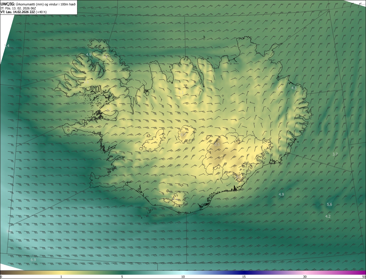The width and height of the screenshot is (366, 279).
Task: Click the 5.6 value label
Action: click(329, 204)
